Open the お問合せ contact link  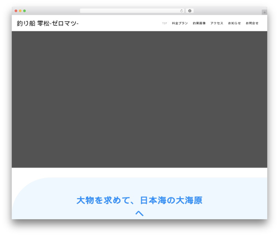pos(252,23)
